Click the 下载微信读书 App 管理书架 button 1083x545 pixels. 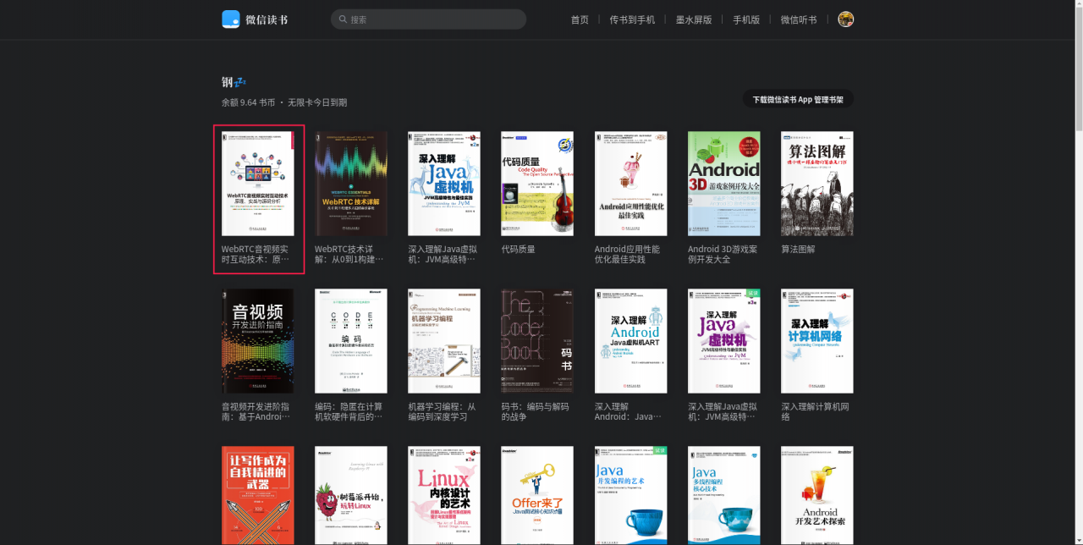tap(798, 99)
